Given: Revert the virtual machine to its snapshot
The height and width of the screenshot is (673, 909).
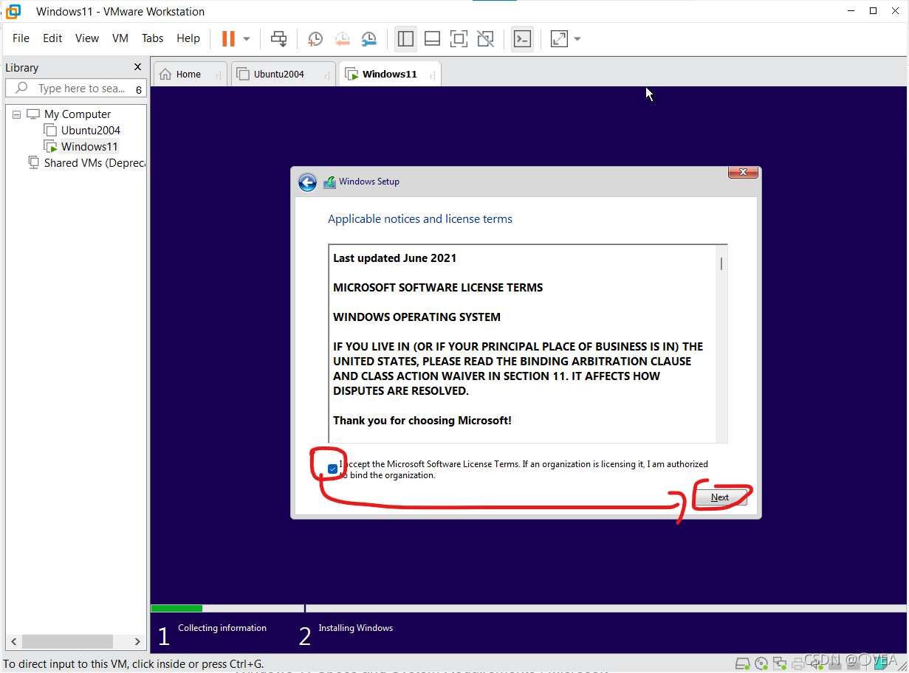Looking at the screenshot, I should click(x=342, y=38).
